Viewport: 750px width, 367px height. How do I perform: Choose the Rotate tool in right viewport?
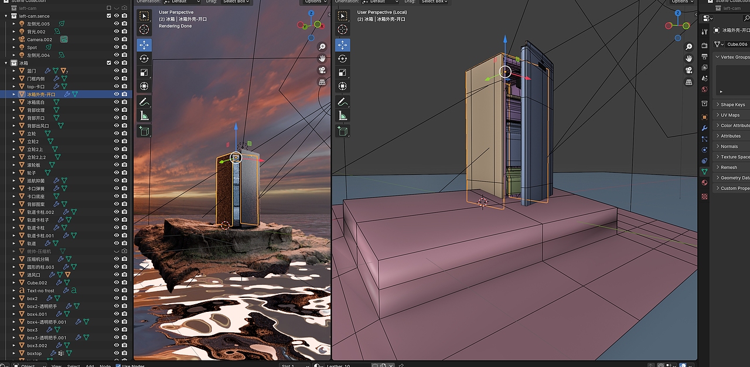tap(342, 59)
